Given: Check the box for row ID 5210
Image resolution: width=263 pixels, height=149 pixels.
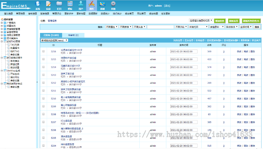Looking at the screenshot, I should point(44,99).
